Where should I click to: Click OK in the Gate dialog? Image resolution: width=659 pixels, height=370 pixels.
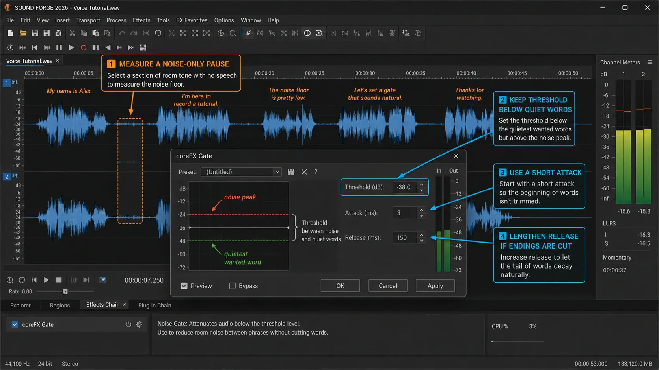340,286
